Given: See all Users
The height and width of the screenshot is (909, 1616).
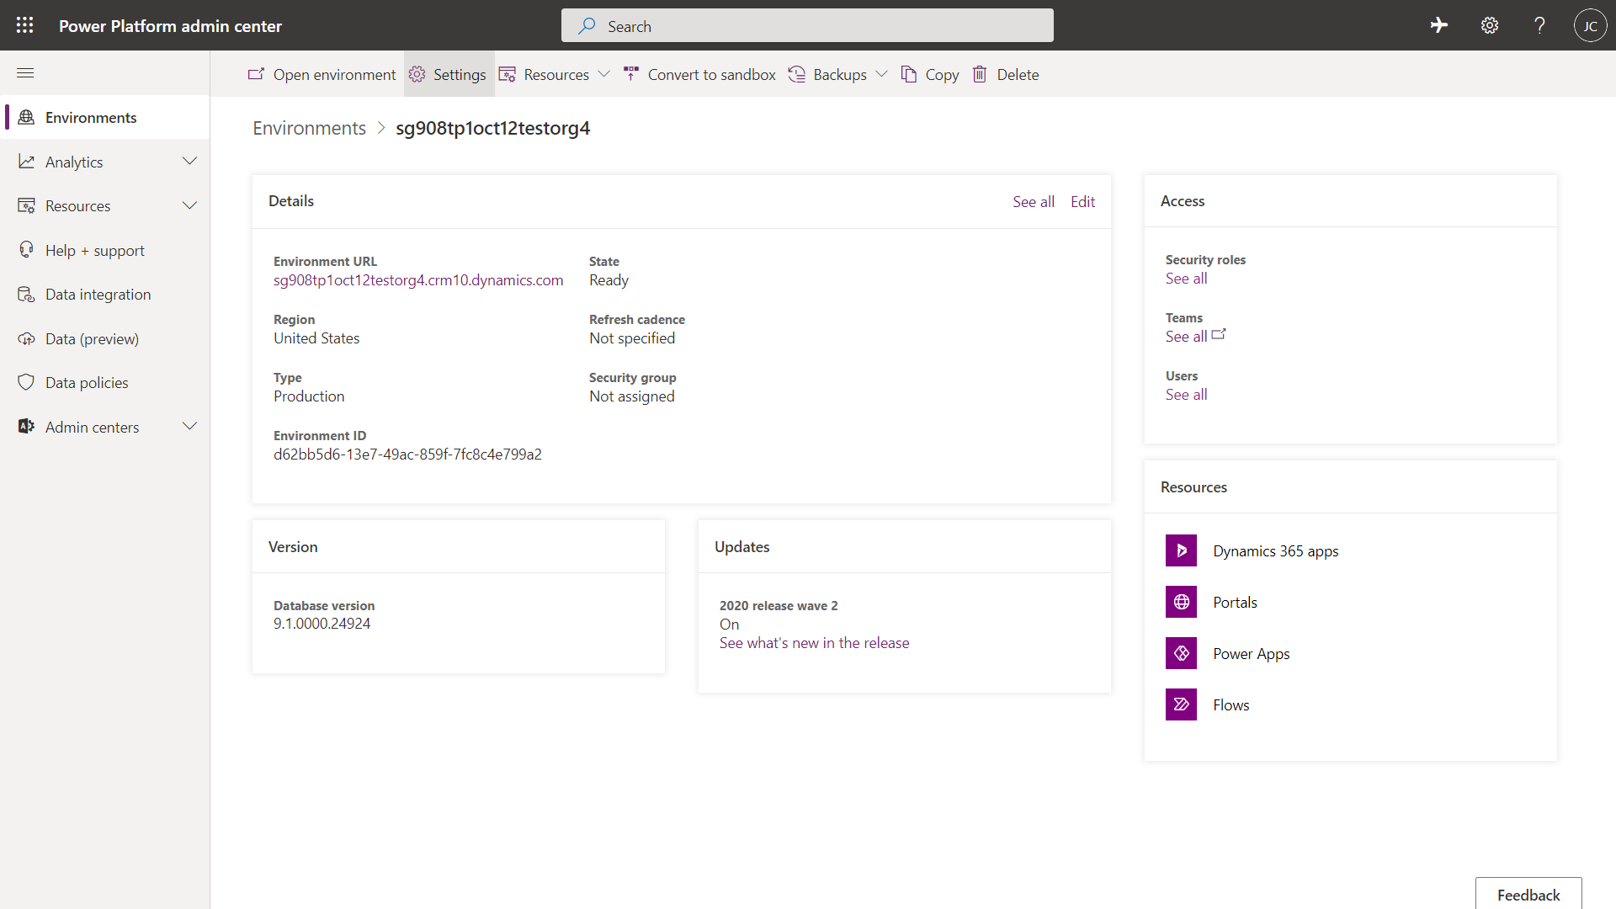Looking at the screenshot, I should (x=1186, y=395).
